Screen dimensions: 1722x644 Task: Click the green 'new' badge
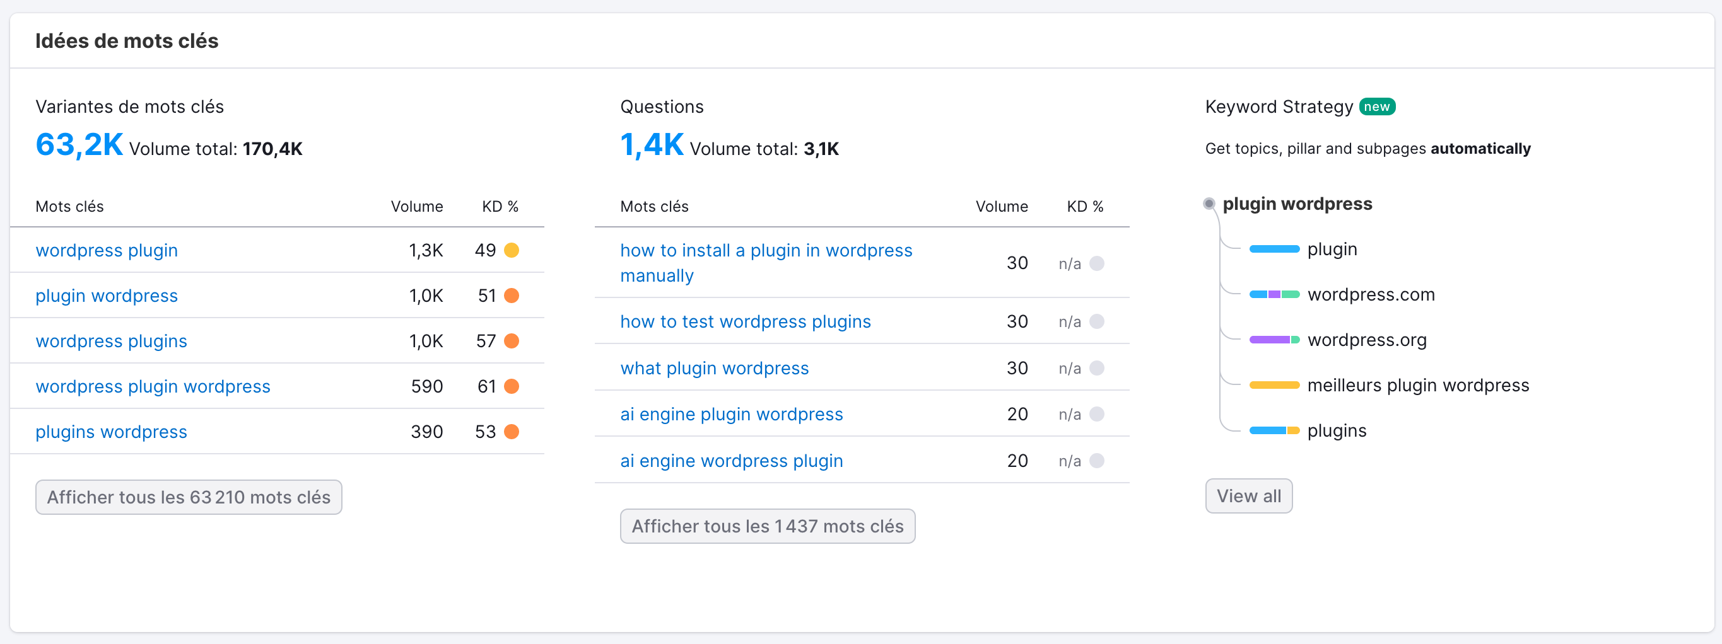[x=1376, y=107]
